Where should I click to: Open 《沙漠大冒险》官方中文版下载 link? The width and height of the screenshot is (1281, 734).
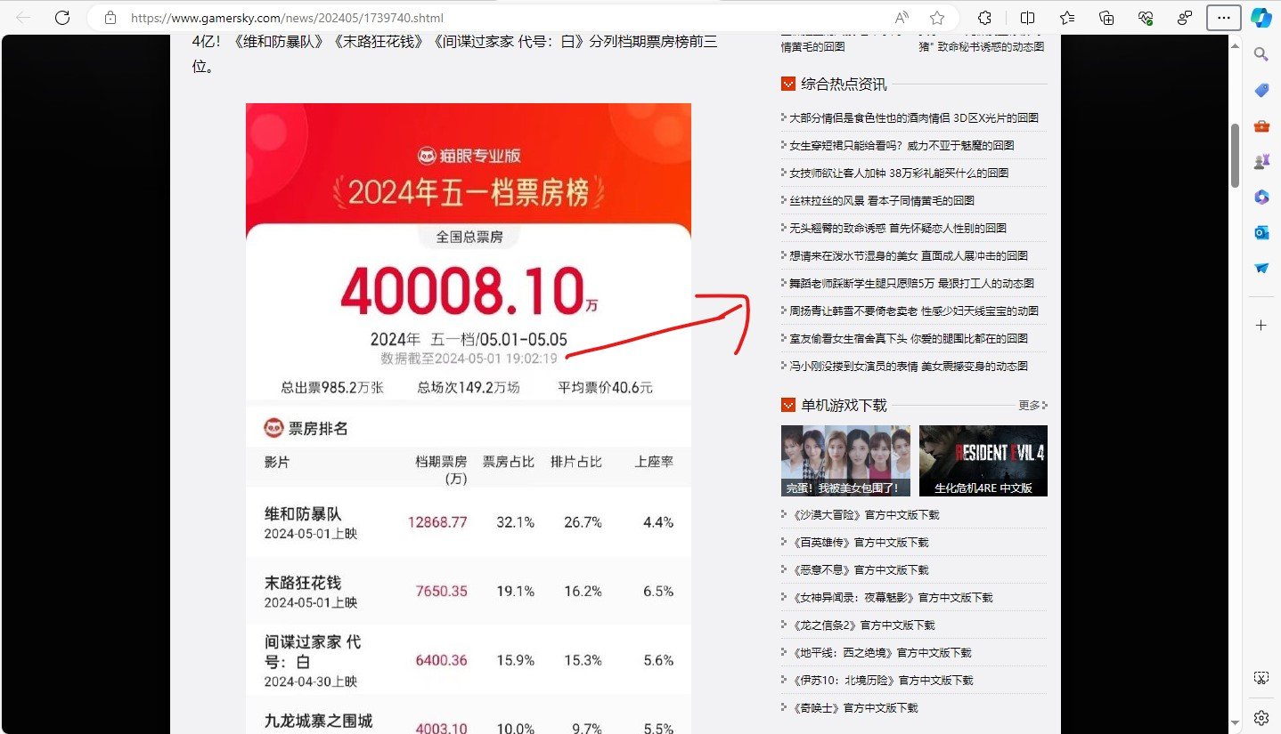[860, 515]
